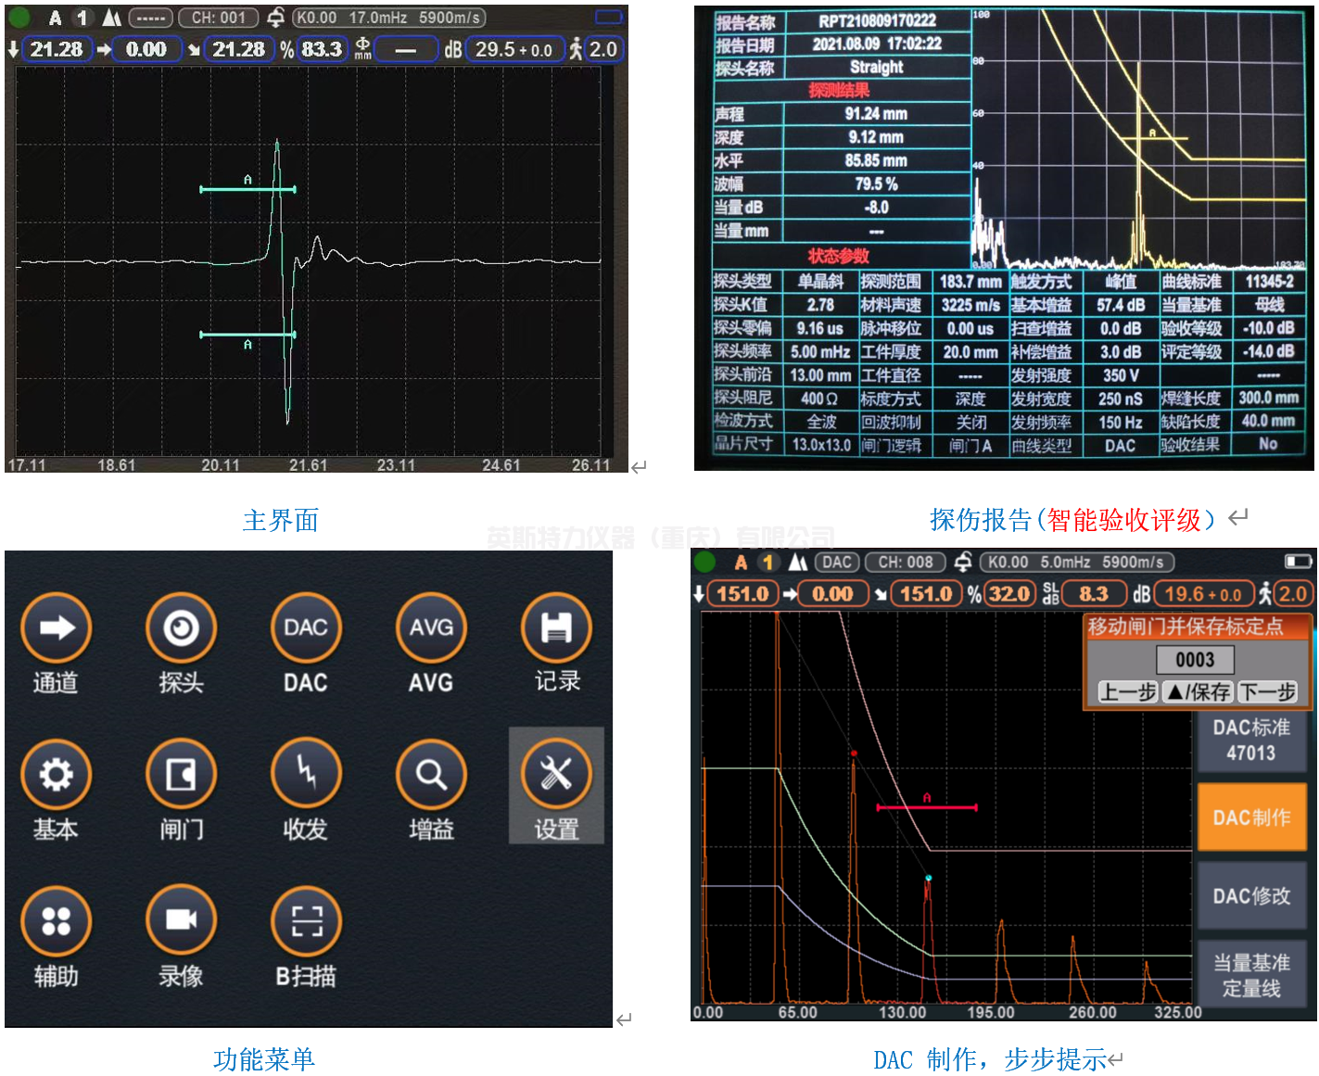This screenshot has height=1076, width=1319.
Task: Open the highlighted 设置 settings icon
Action: point(556,775)
